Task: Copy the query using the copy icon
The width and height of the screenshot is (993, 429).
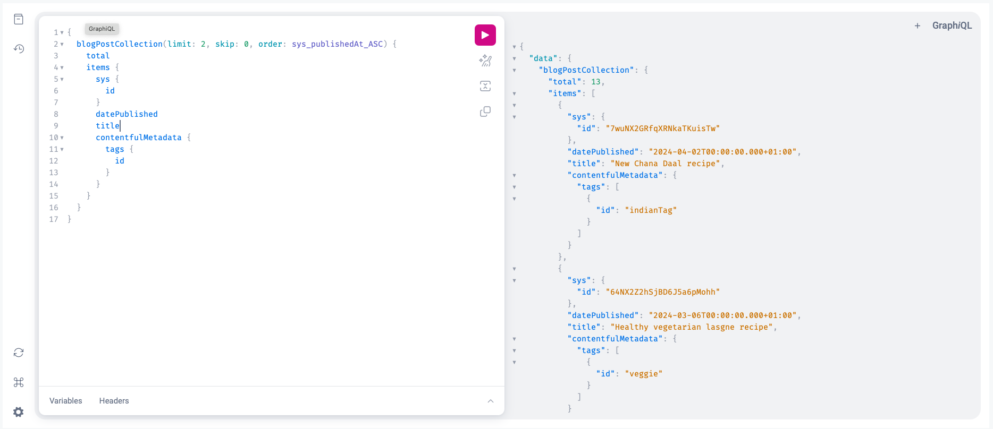Action: coord(485,111)
